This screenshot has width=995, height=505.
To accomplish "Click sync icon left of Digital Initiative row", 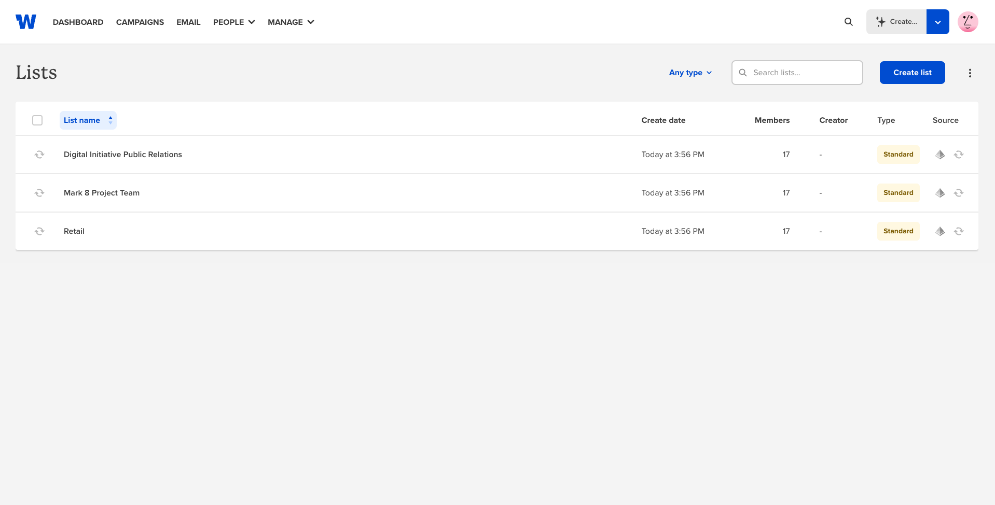I will click(39, 155).
